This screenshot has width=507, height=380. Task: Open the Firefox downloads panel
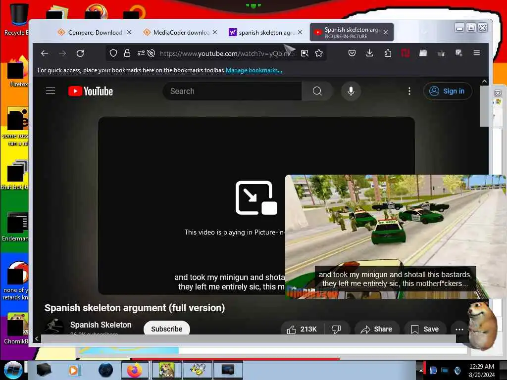[369, 53]
